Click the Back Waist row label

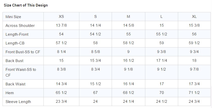click(15, 84)
